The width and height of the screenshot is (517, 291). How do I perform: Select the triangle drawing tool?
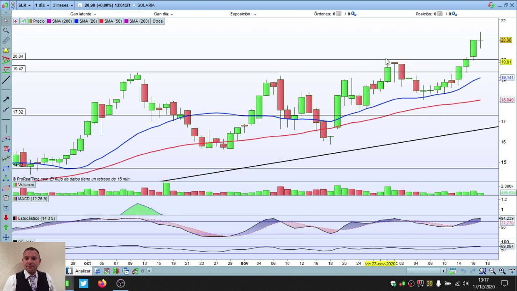pyautogui.click(x=6, y=178)
